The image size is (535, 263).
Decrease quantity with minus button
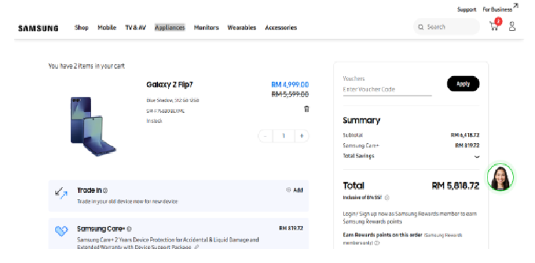coord(265,136)
